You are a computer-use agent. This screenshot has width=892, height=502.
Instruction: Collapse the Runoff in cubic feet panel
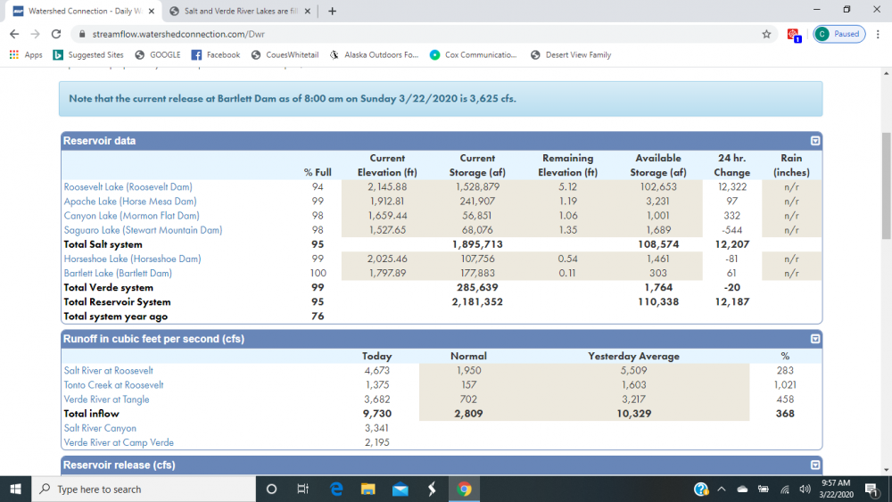pyautogui.click(x=815, y=339)
